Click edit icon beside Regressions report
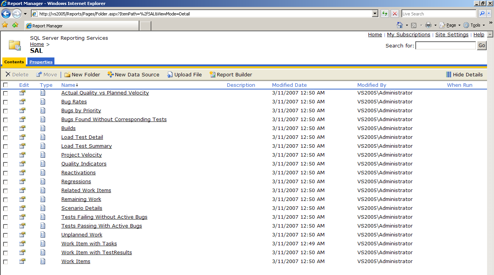494x275 pixels. 22,181
